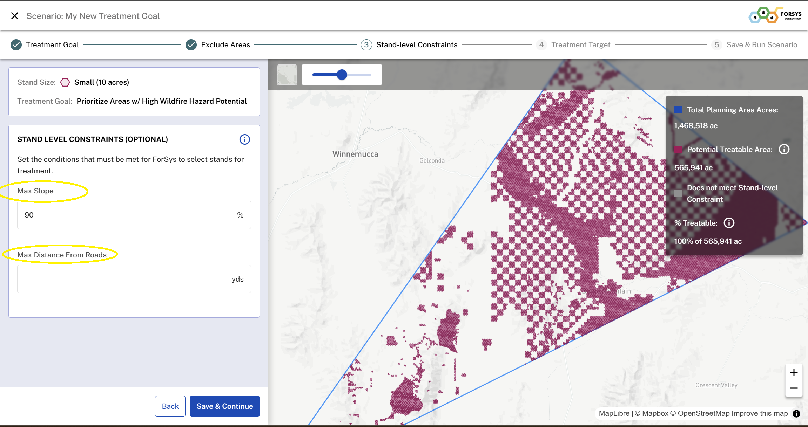Click the % Treatable info icon
The height and width of the screenshot is (427, 808).
click(x=729, y=223)
